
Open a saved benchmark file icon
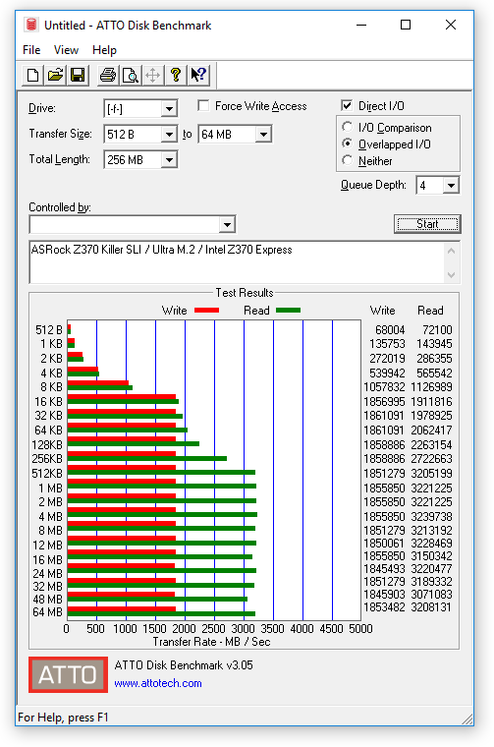tap(55, 76)
